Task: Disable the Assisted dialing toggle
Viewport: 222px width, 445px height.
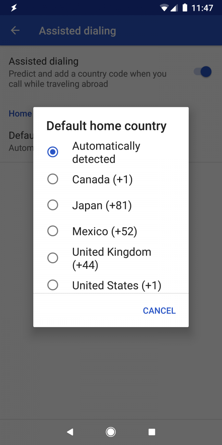Action: pos(202,72)
